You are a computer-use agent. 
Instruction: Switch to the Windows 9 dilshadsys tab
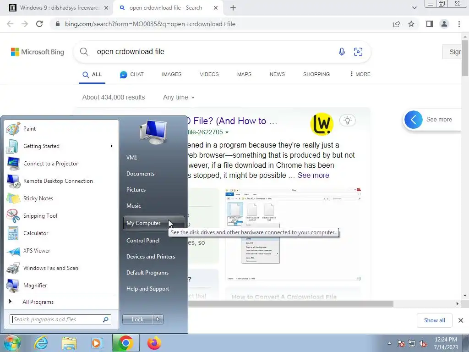tap(60, 8)
